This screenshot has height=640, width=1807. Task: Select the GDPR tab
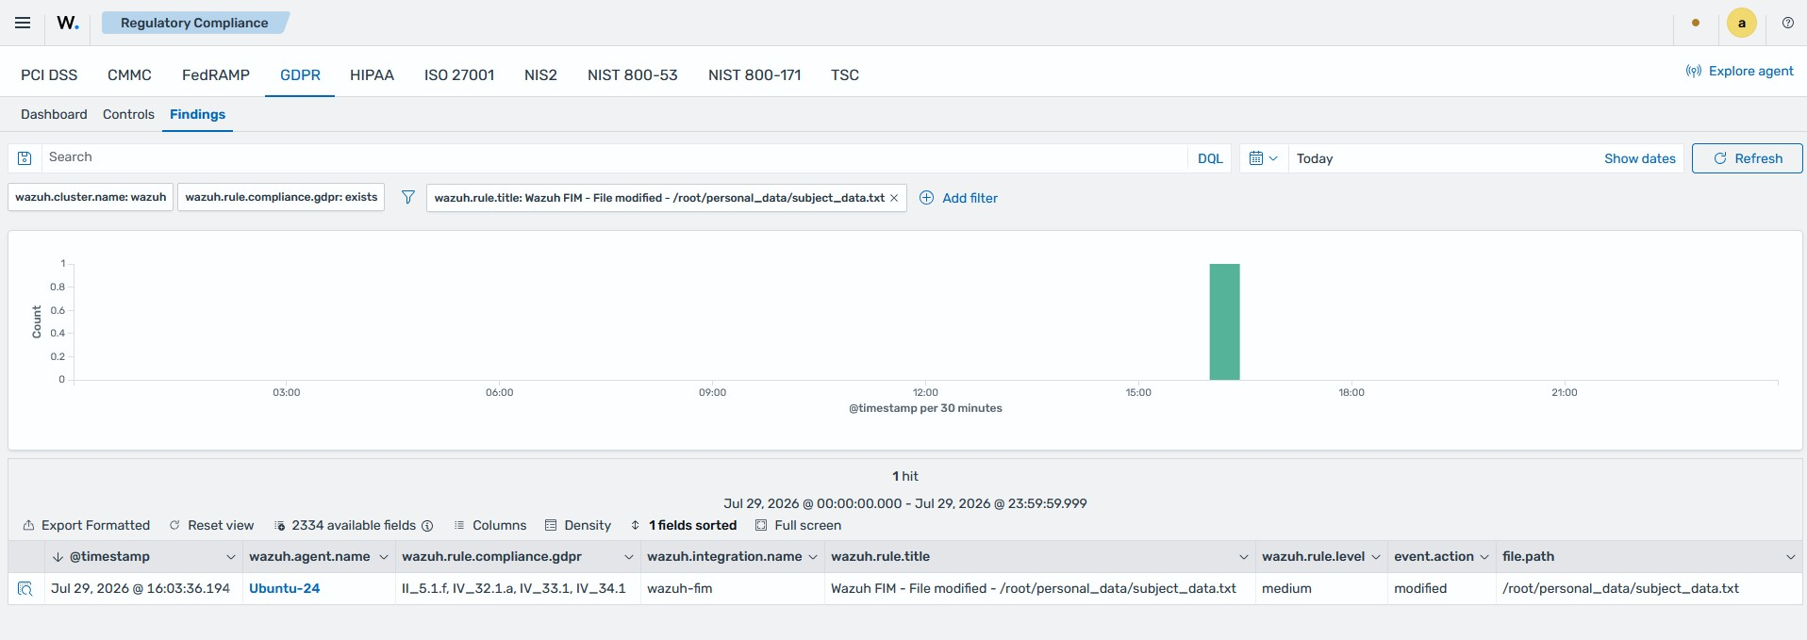coord(300,74)
